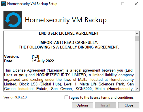Close the setup window with the X
143x112 pixels.
tap(136, 4)
